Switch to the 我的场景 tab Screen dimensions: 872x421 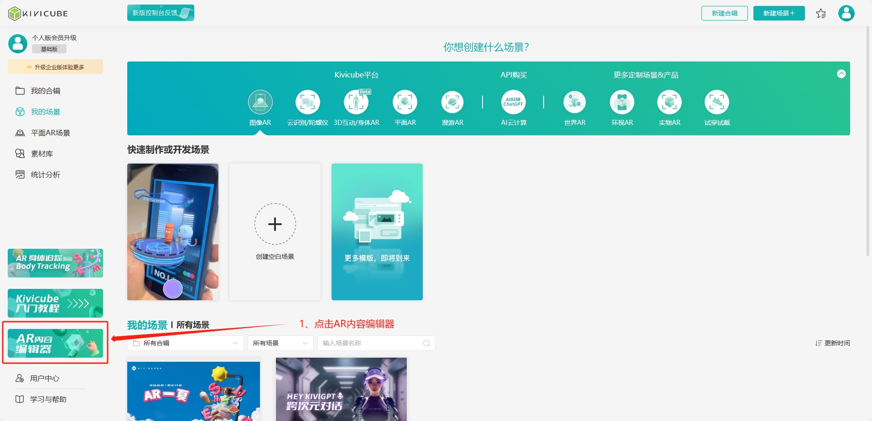[147, 325]
